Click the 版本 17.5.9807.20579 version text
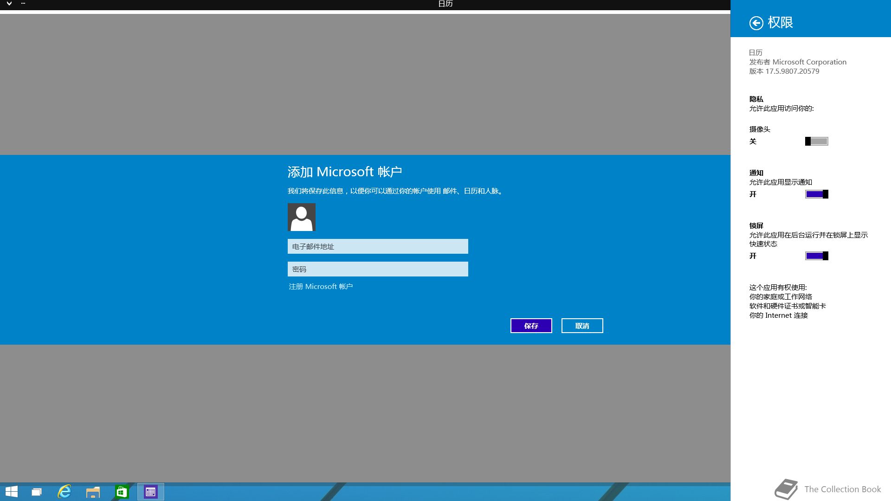The image size is (891, 501). click(x=784, y=71)
